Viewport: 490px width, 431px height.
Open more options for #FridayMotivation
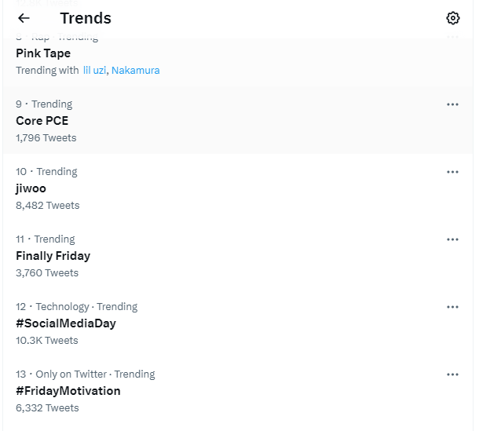click(x=452, y=374)
